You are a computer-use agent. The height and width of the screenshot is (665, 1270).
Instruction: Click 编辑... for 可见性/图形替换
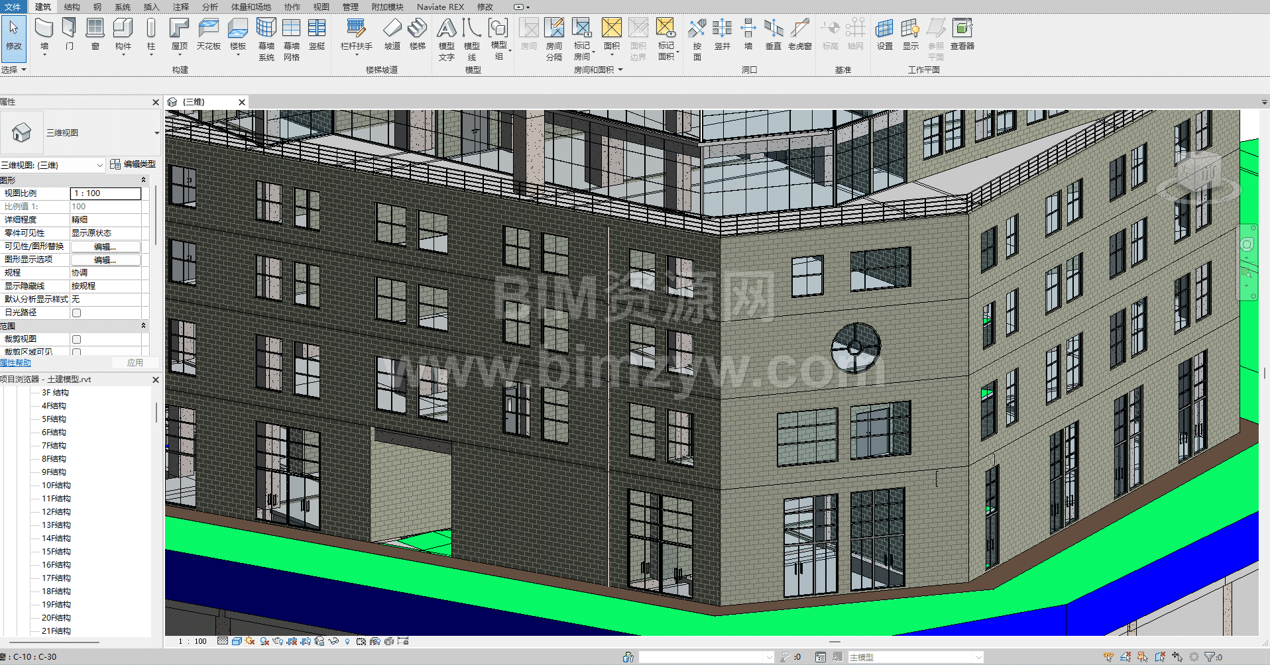105,246
